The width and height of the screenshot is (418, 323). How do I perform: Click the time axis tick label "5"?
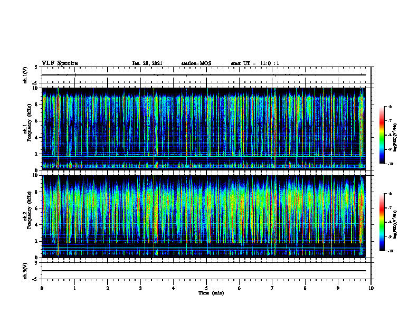206,288
